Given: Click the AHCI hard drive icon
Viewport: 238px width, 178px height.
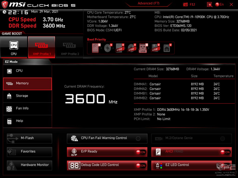Looking at the screenshot, I should 158,152.
